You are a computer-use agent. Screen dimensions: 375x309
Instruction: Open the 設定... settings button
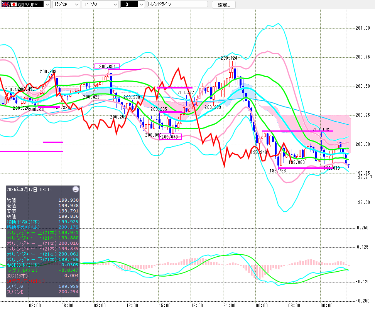pos(223,5)
